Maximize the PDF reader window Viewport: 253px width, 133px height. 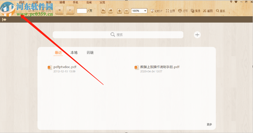coord(246,2)
